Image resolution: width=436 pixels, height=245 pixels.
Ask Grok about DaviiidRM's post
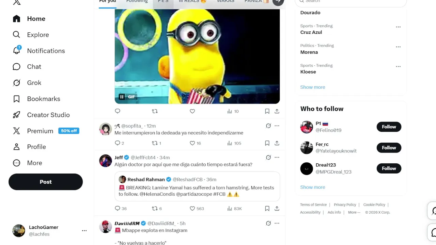268,223
